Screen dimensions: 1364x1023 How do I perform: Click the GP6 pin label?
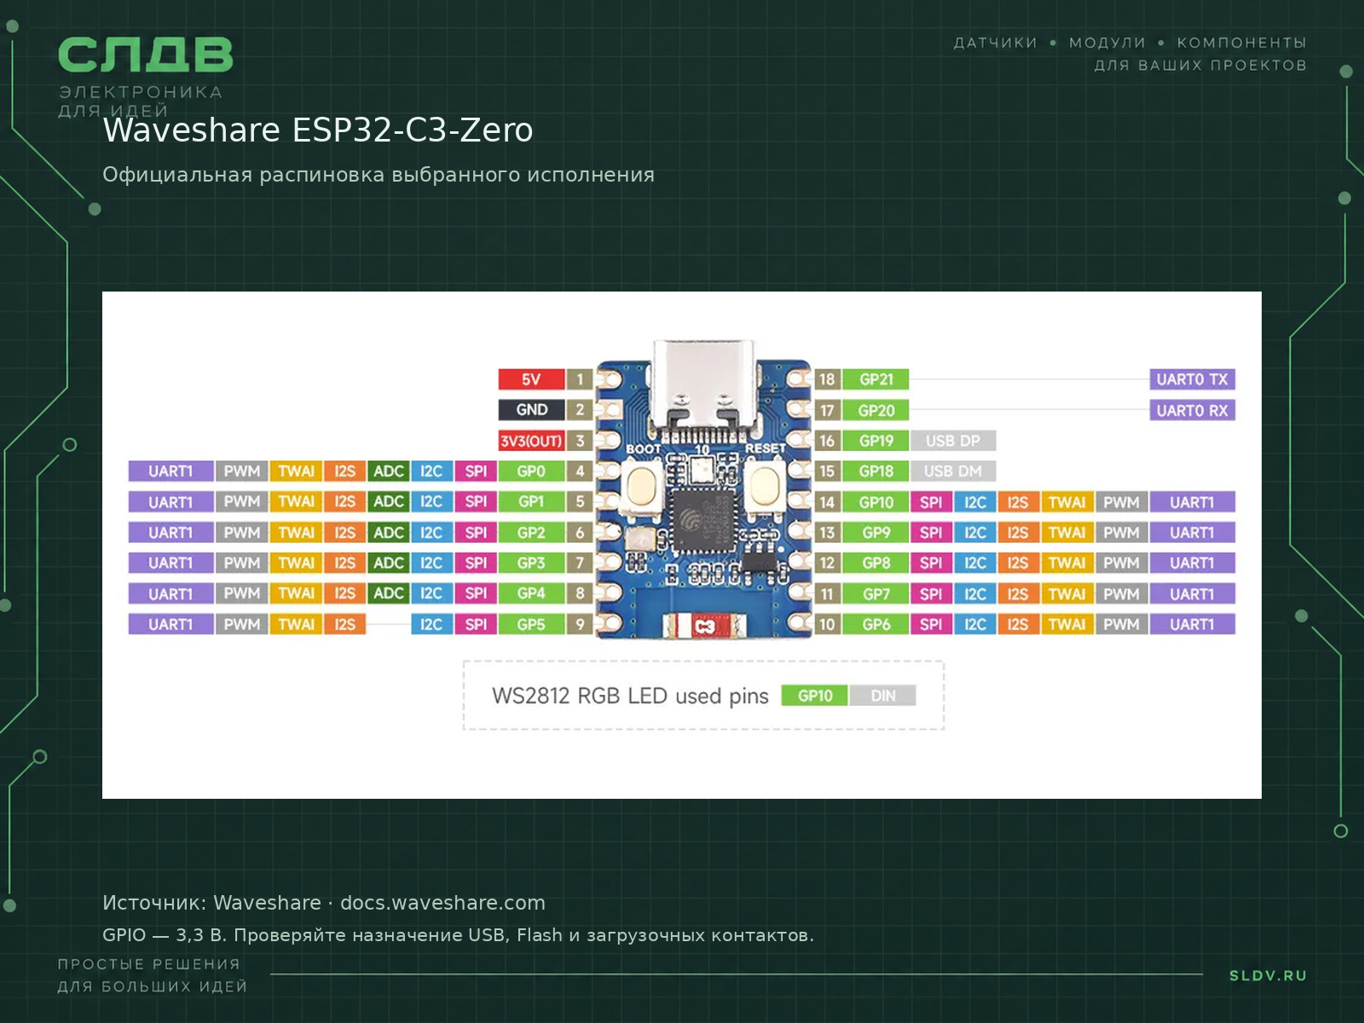pyautogui.click(x=876, y=624)
